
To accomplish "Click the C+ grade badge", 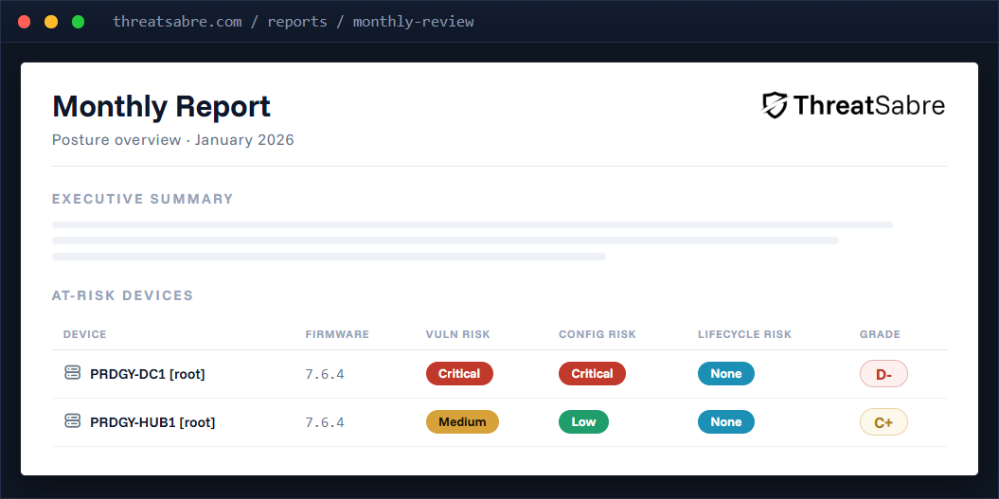I will click(883, 422).
